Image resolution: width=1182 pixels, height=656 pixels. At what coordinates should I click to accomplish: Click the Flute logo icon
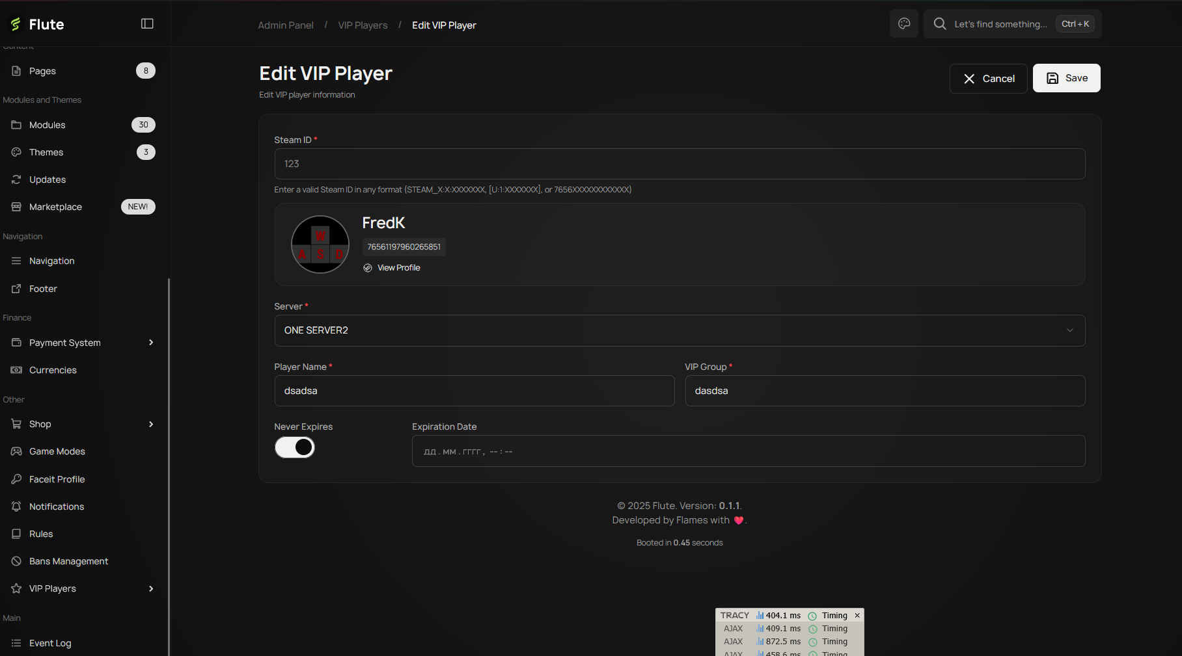pyautogui.click(x=14, y=24)
